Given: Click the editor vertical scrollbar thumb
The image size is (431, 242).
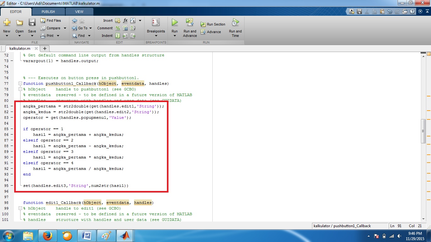Looking at the screenshot, I should pos(423,131).
